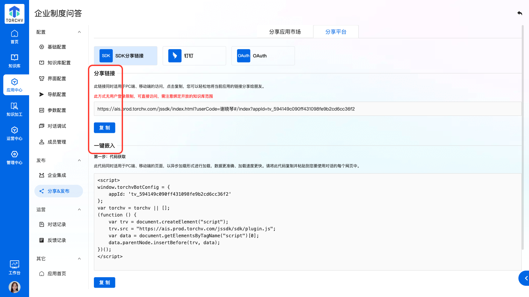This screenshot has width=529, height=297.
Task: Click the user avatar photo
Action: (15, 287)
